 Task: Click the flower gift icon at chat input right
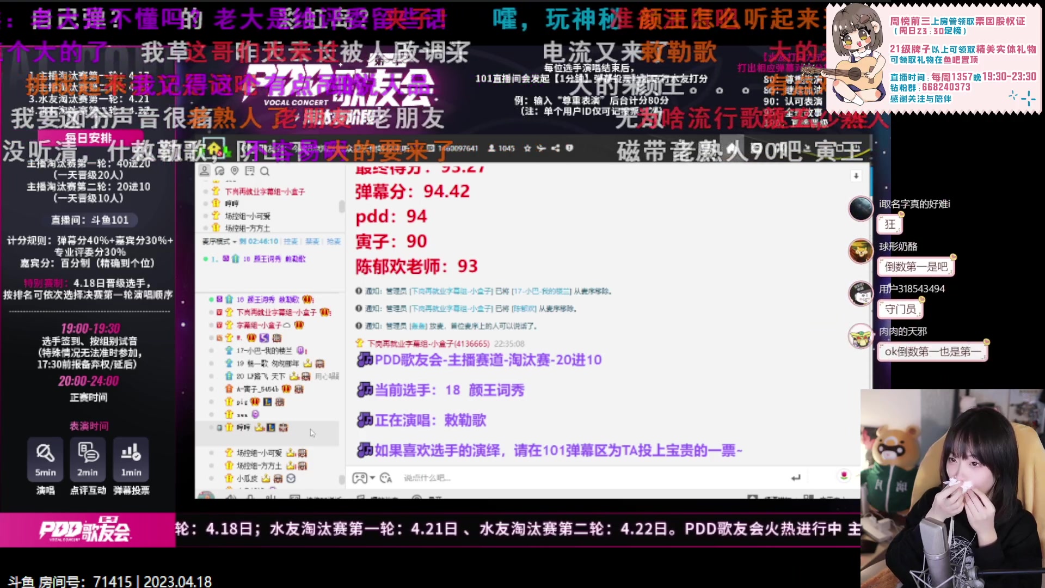[x=844, y=475]
